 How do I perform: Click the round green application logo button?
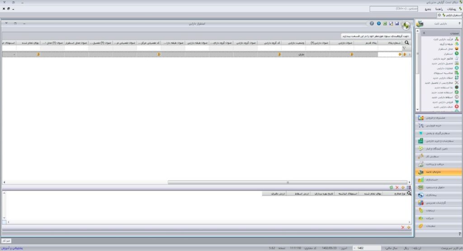[406, 26]
